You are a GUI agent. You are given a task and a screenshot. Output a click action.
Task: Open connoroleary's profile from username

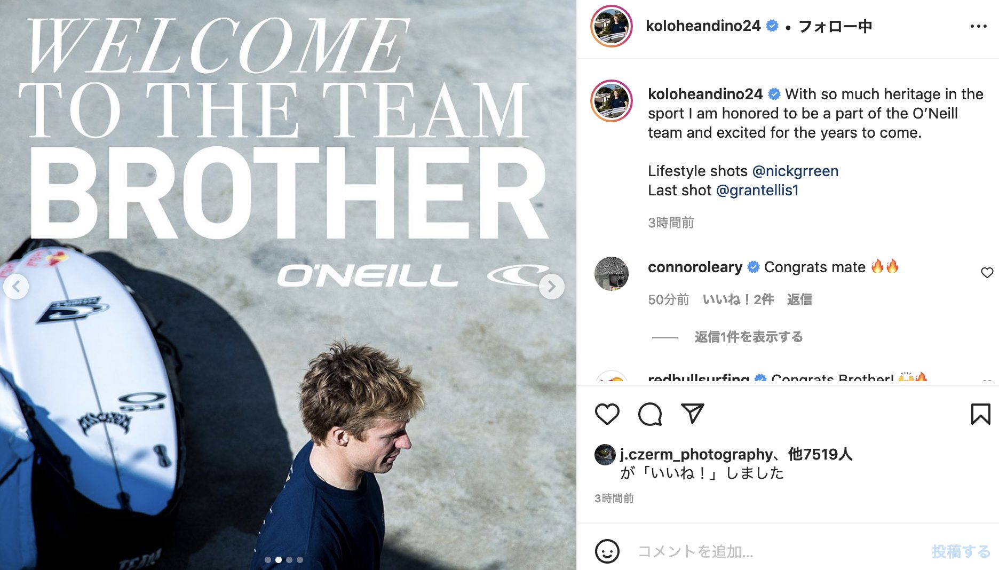[695, 267]
